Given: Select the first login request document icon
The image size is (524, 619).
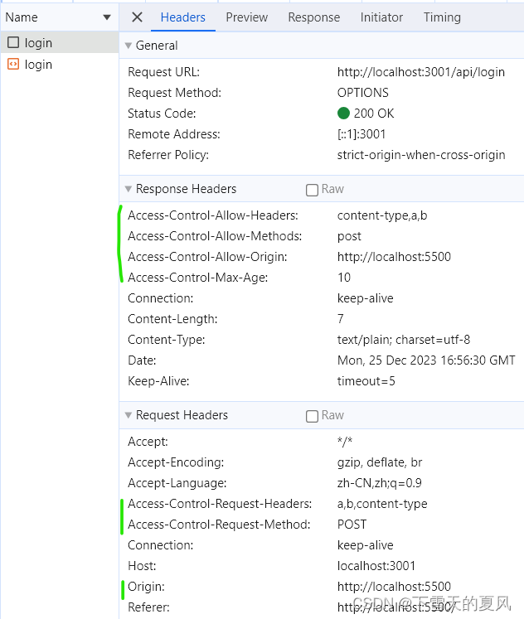Looking at the screenshot, I should click(x=13, y=43).
